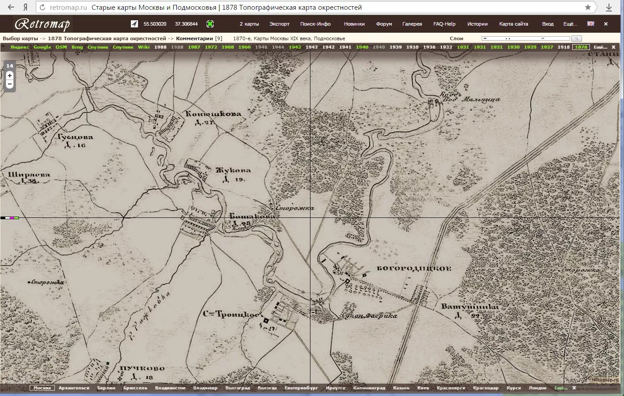The image size is (624, 396).
Task: Open the Поиск-Инфо menu
Action: pyautogui.click(x=315, y=24)
